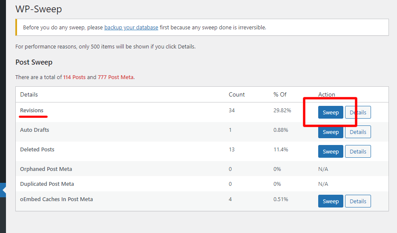Click the Details column header
This screenshot has width=397, height=233.
(x=29, y=94)
